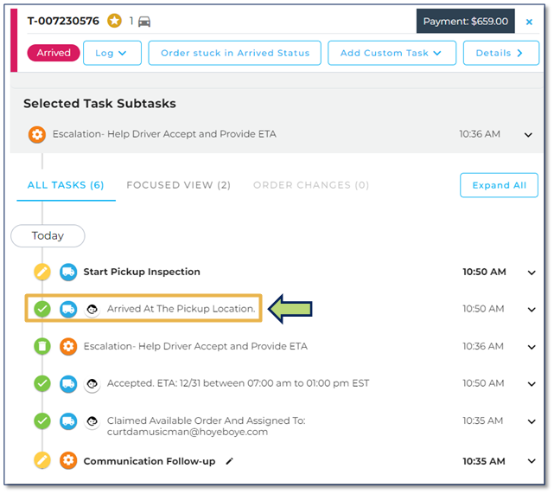The width and height of the screenshot is (554, 494).
Task: Click the car icon in the header
Action: point(144,22)
